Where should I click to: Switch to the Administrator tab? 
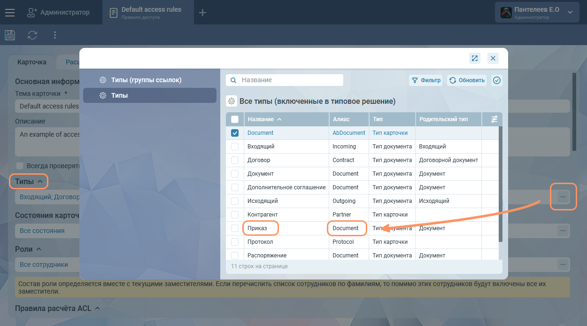click(x=58, y=13)
